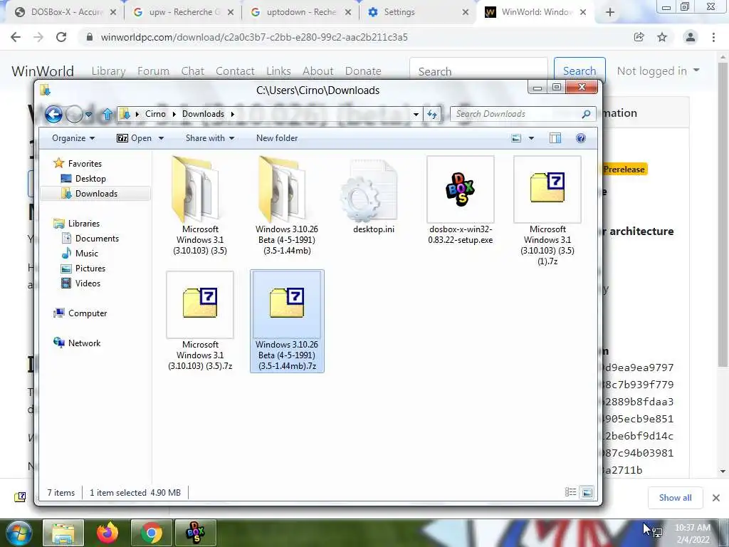Select the Windows 3.10.26 Beta (4-5-1991) folder
The width and height of the screenshot is (729, 547).
click(x=287, y=205)
